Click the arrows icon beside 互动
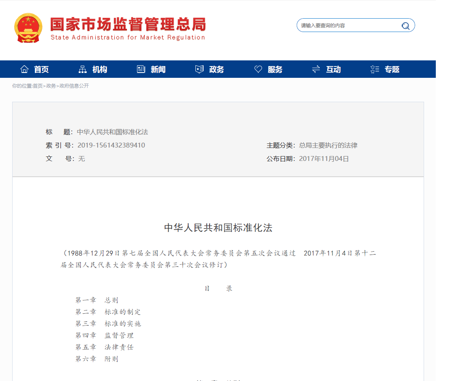The width and height of the screenshot is (450, 381). (x=316, y=69)
